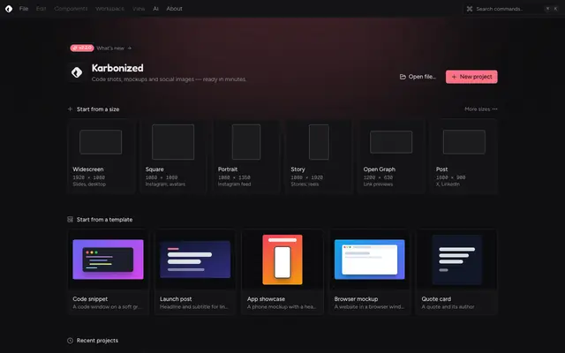Open the Edit menu
565x353 pixels.
coord(41,9)
